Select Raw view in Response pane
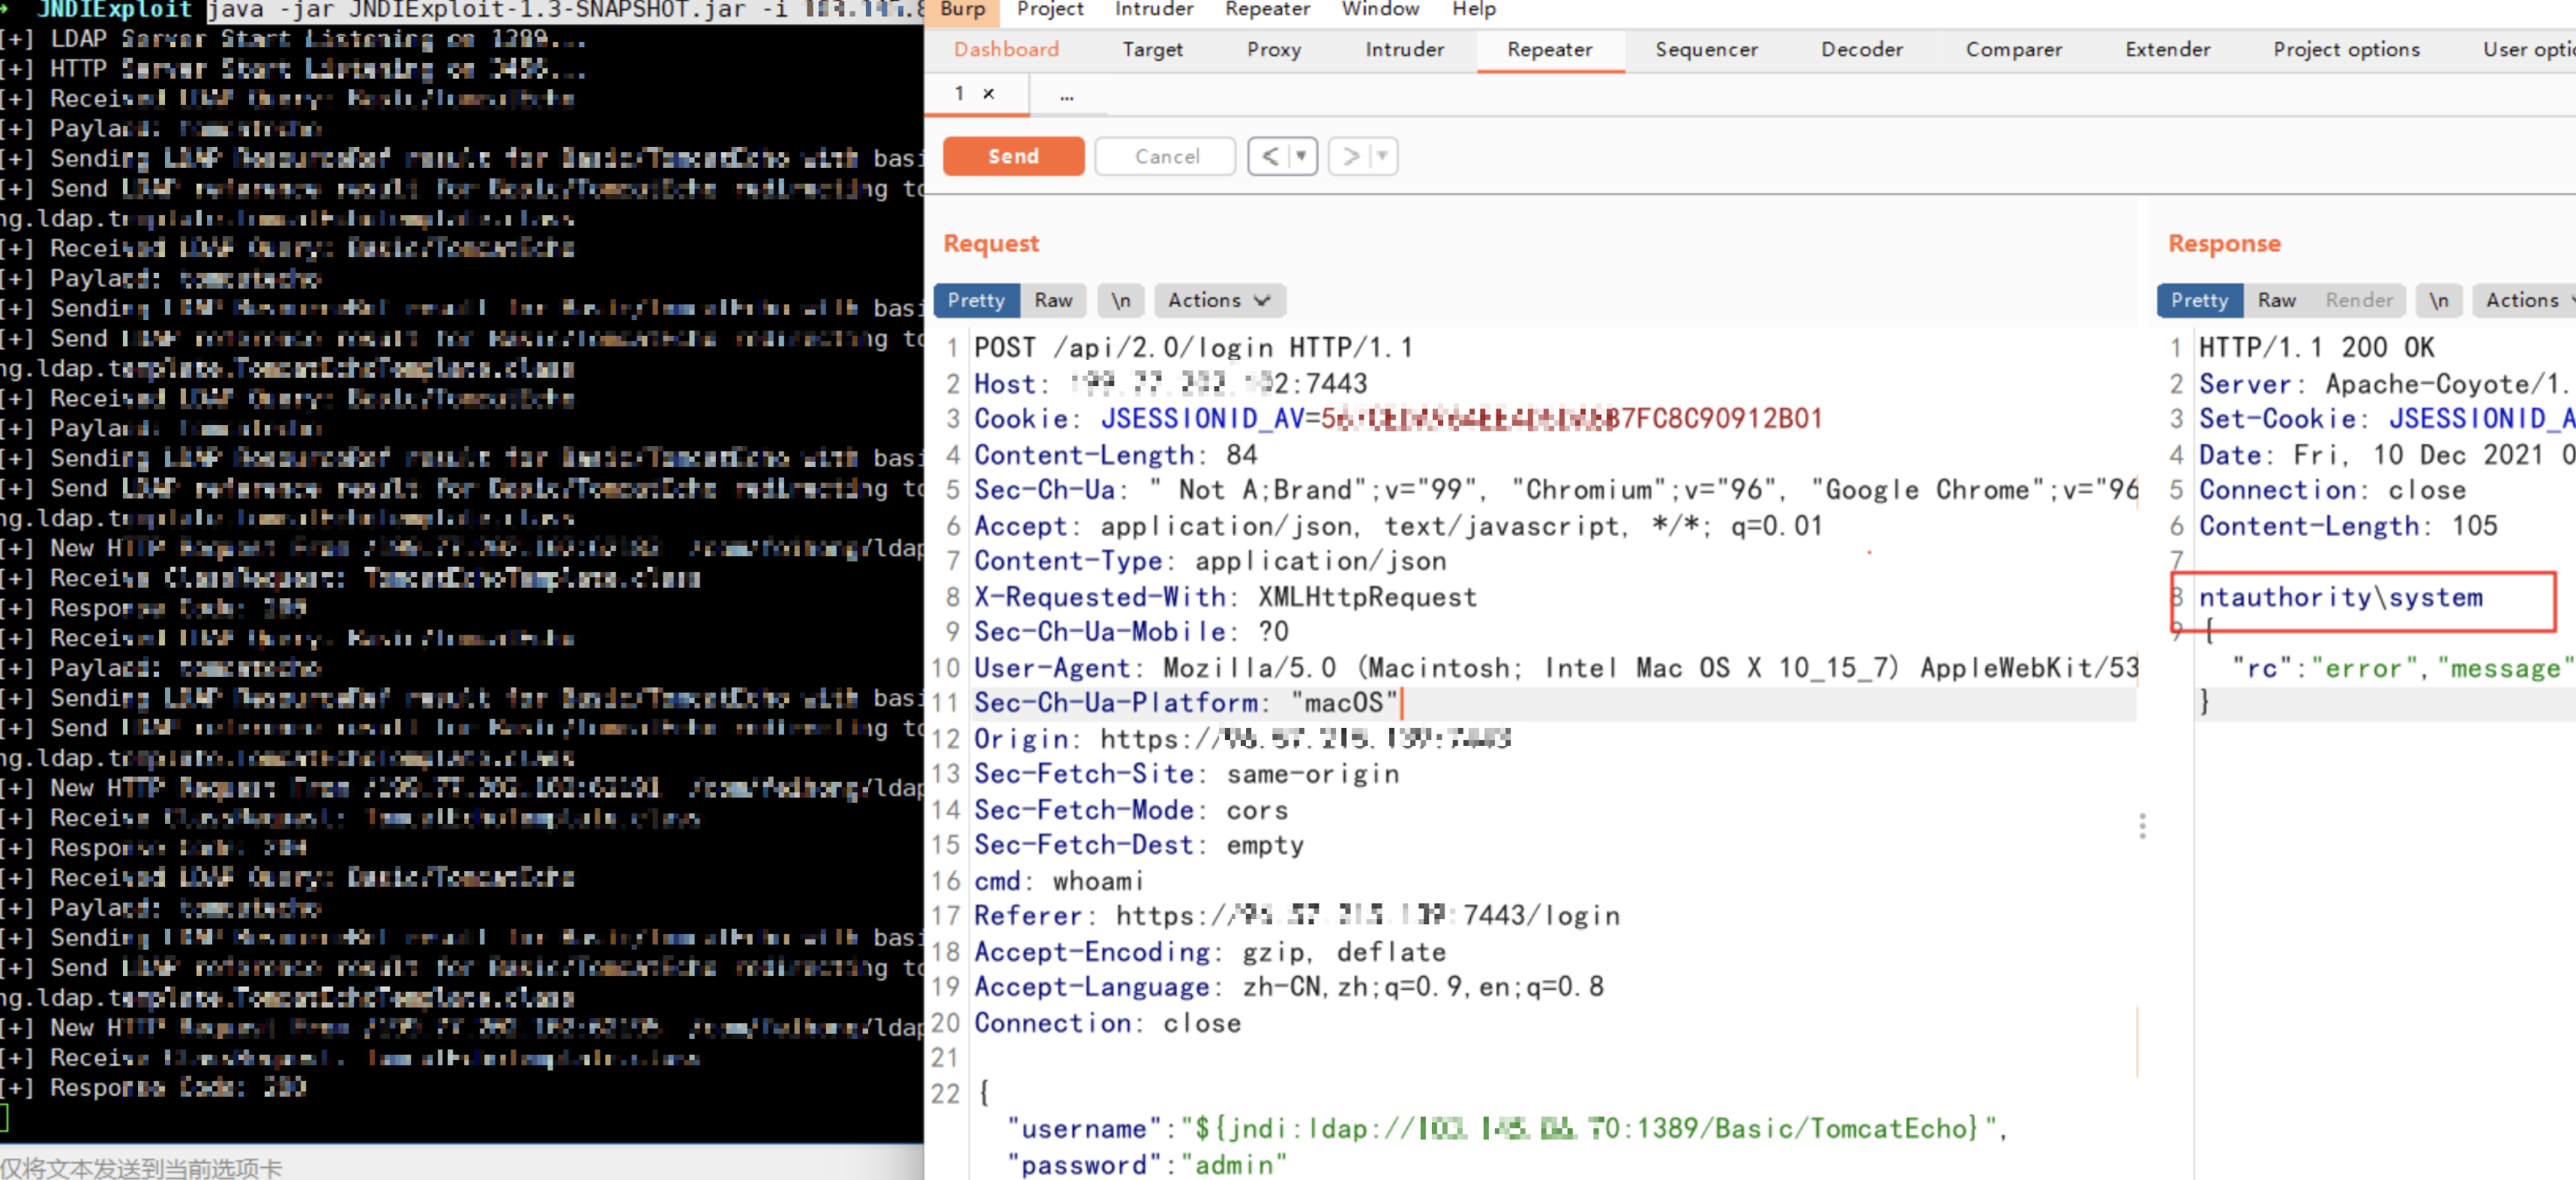This screenshot has width=2576, height=1180. tap(2276, 300)
